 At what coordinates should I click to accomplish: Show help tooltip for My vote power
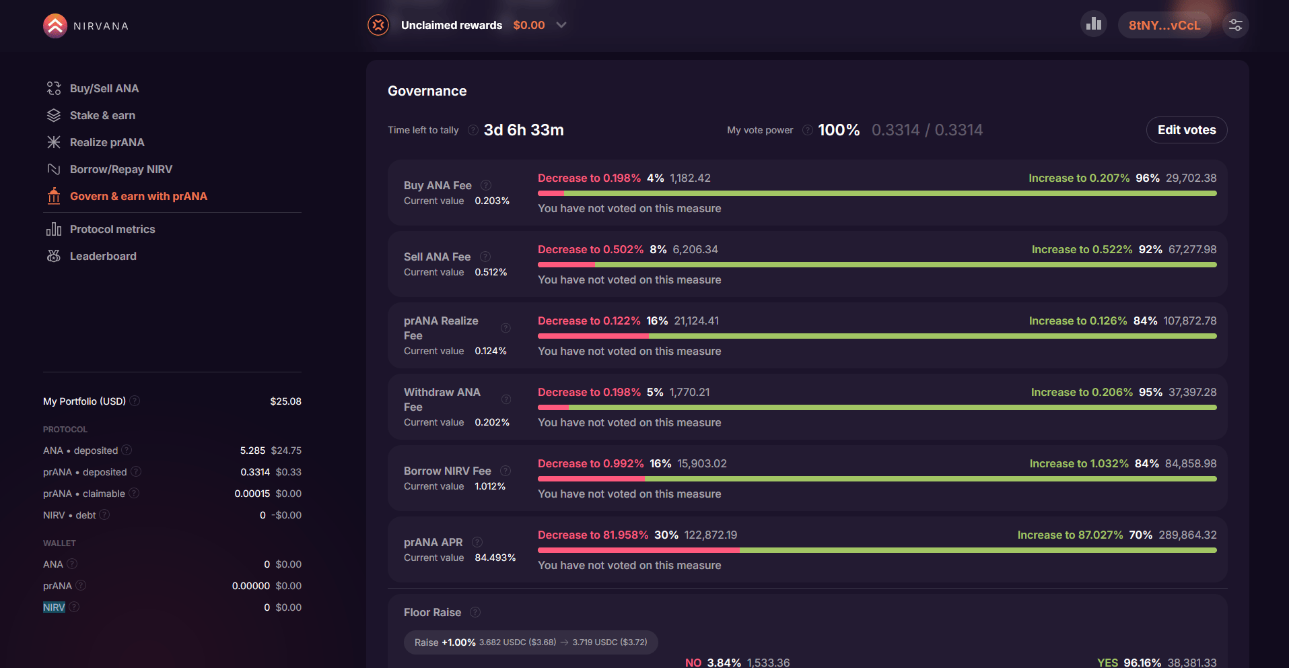[x=807, y=130]
